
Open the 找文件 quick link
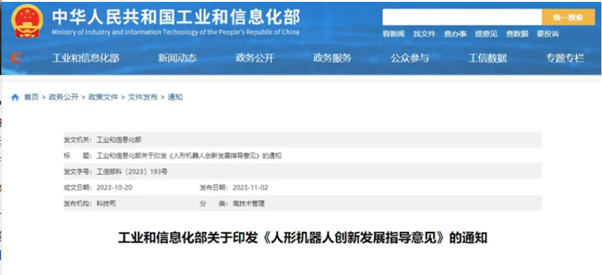click(x=424, y=34)
